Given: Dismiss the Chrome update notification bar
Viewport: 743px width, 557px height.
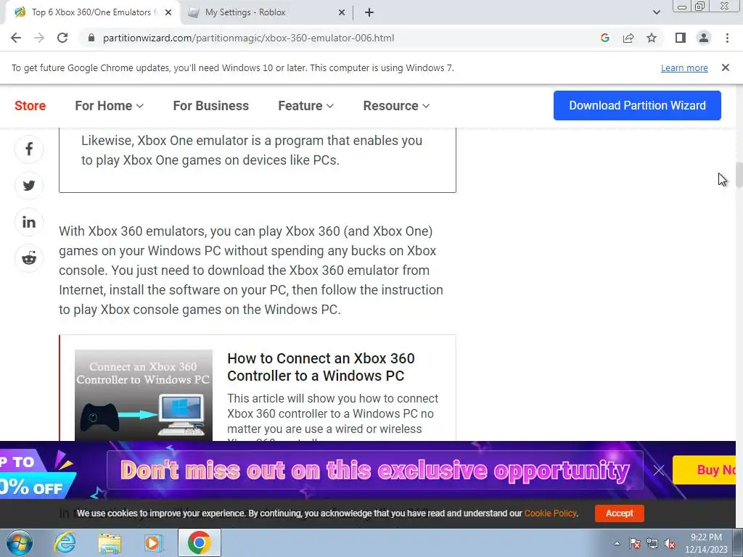Looking at the screenshot, I should point(726,67).
